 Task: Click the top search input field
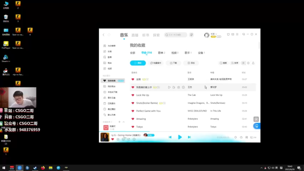click(176, 35)
